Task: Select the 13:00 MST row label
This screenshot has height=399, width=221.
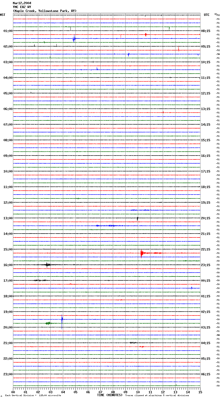Action: pyautogui.click(x=8, y=218)
